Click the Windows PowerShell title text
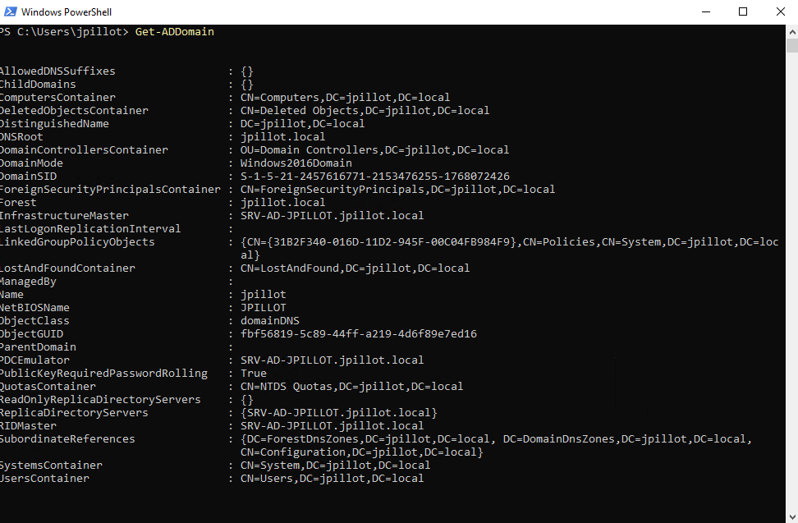Image resolution: width=798 pixels, height=523 pixels. [x=66, y=11]
